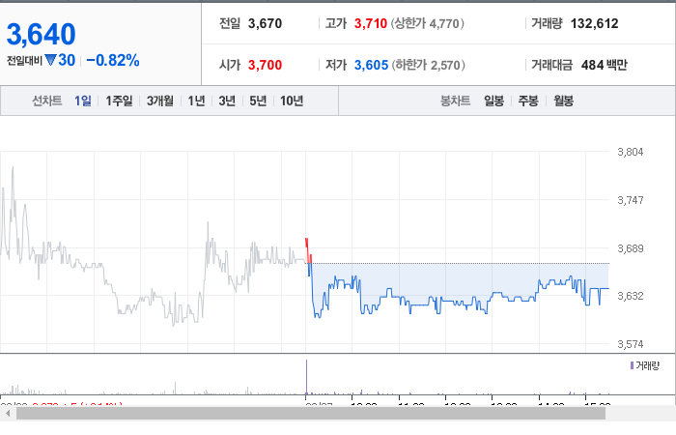Click the 저가 value 3,605
The height and width of the screenshot is (435, 676).
371,65
